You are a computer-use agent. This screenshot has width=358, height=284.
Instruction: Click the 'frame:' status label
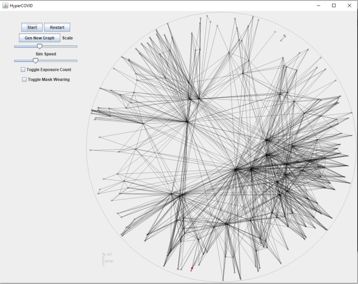coord(108,261)
